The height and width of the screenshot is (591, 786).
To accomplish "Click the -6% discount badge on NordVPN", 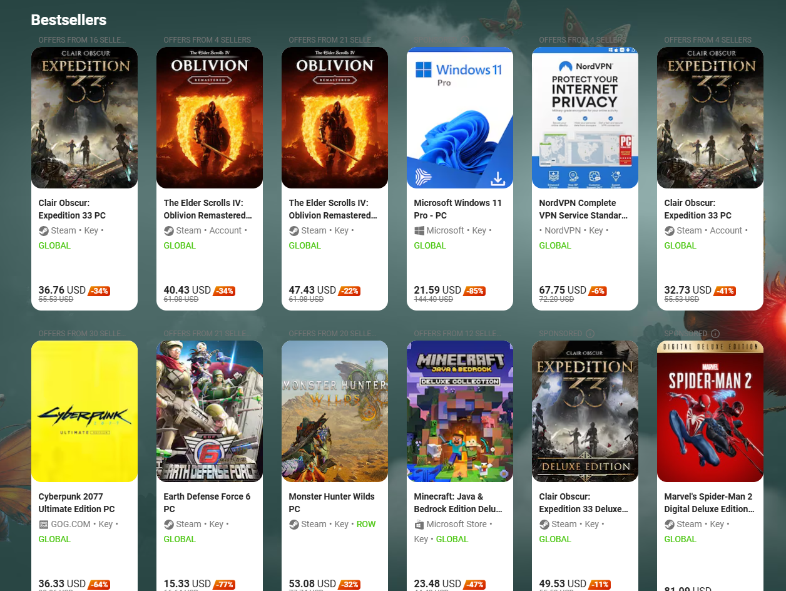I will pyautogui.click(x=598, y=291).
